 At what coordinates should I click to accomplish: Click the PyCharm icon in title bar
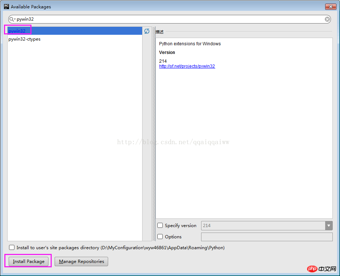point(7,7)
